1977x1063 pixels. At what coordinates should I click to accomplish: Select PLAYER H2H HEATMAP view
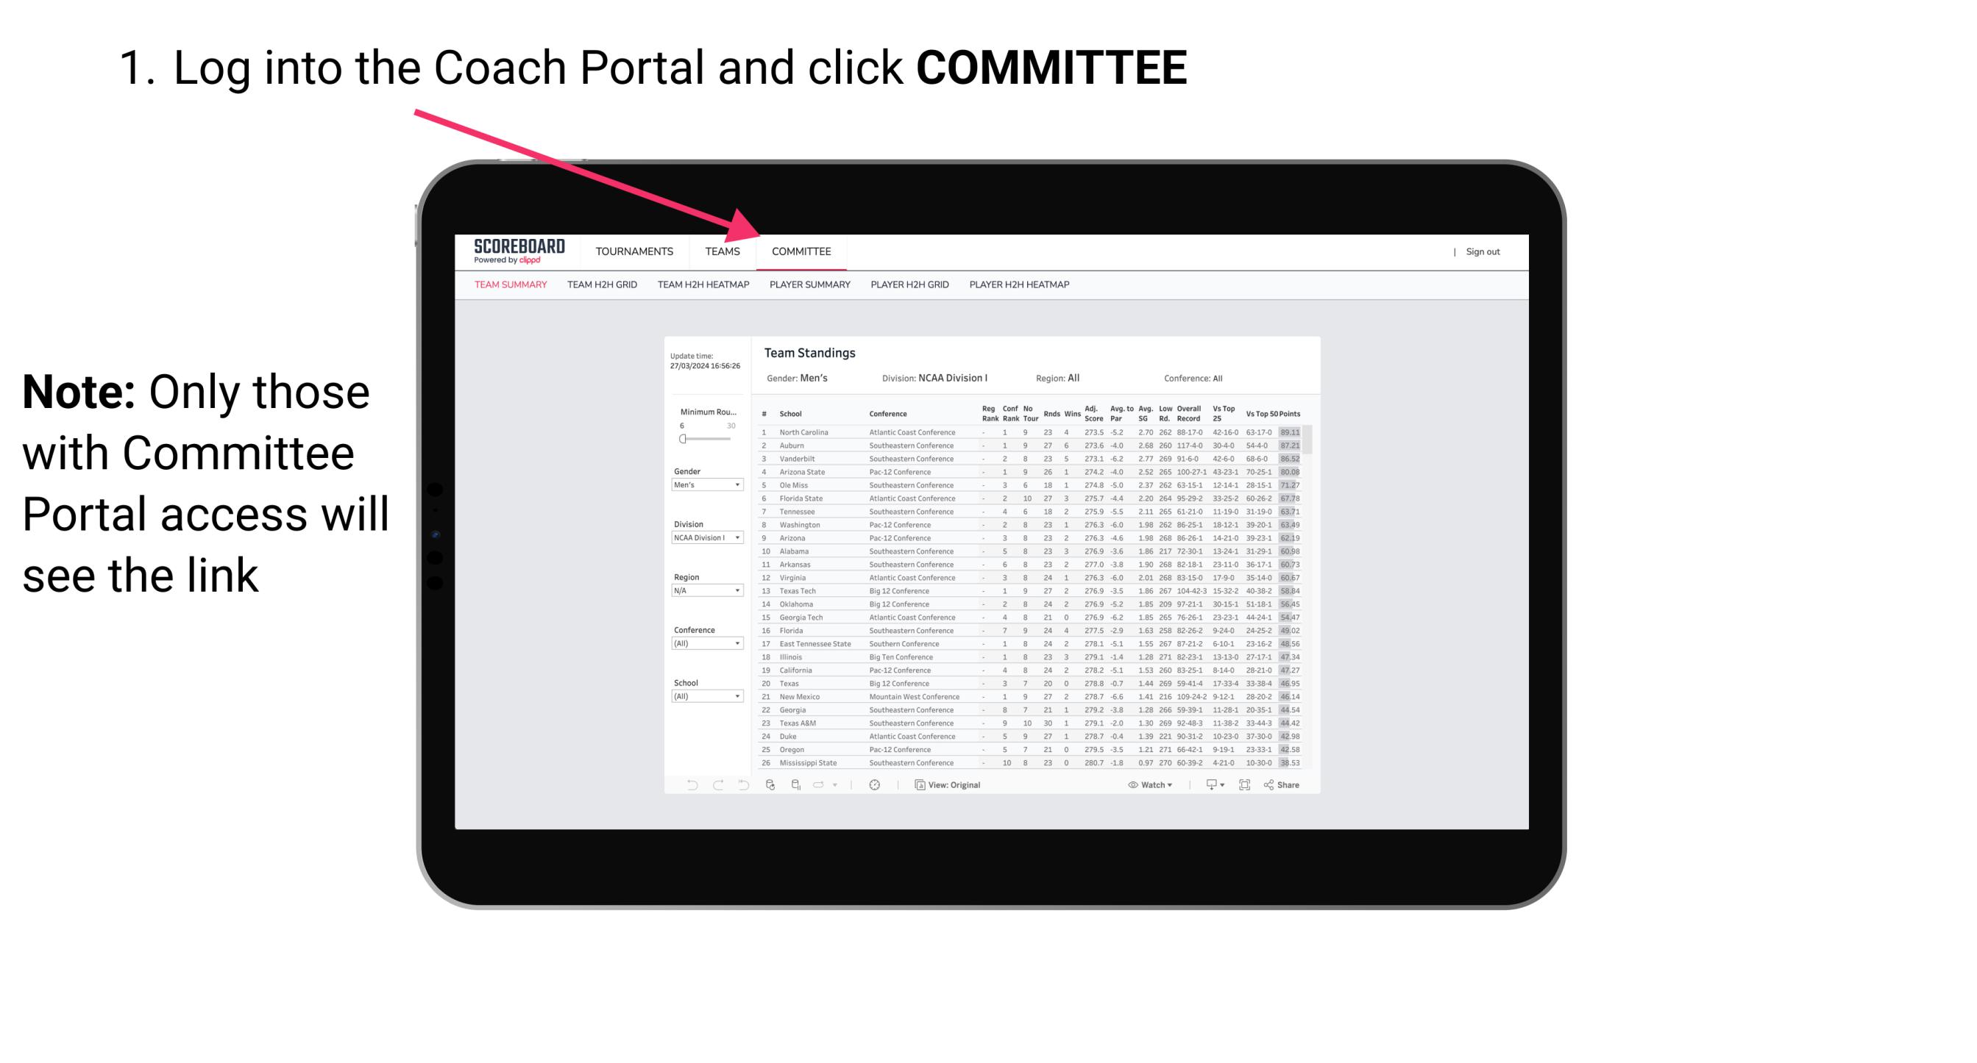pos(1022,287)
